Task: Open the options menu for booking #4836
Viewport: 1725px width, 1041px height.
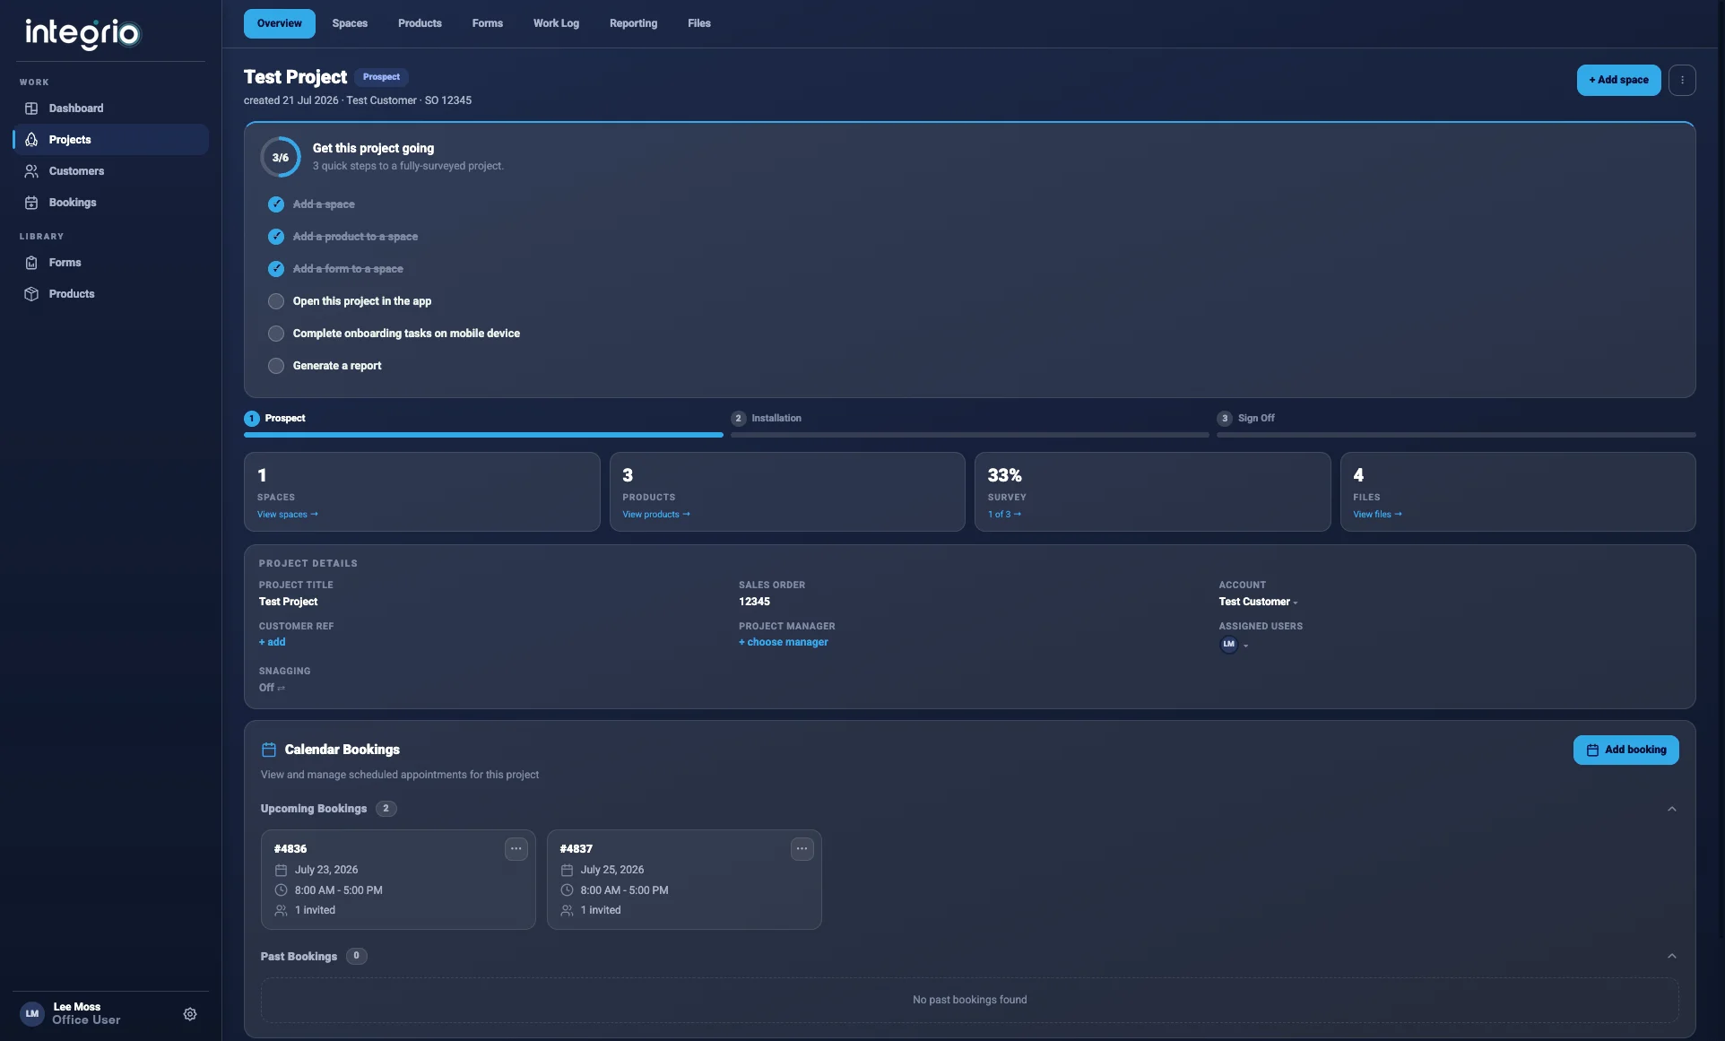Action: point(516,848)
